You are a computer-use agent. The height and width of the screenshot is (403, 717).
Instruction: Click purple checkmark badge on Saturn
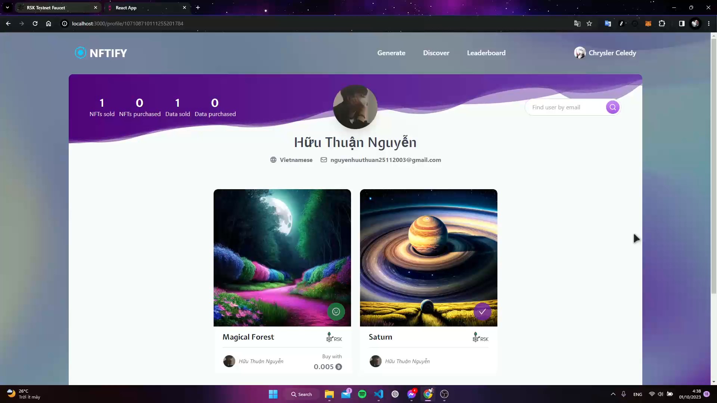click(x=482, y=312)
